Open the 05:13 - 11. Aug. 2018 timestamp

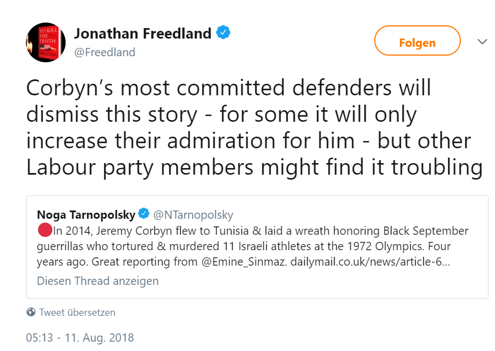click(80, 337)
